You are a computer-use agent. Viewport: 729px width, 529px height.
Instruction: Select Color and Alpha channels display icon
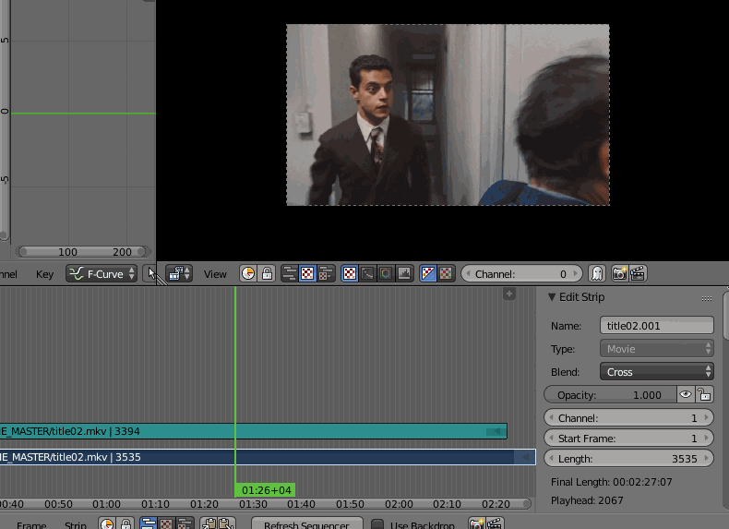(x=428, y=273)
